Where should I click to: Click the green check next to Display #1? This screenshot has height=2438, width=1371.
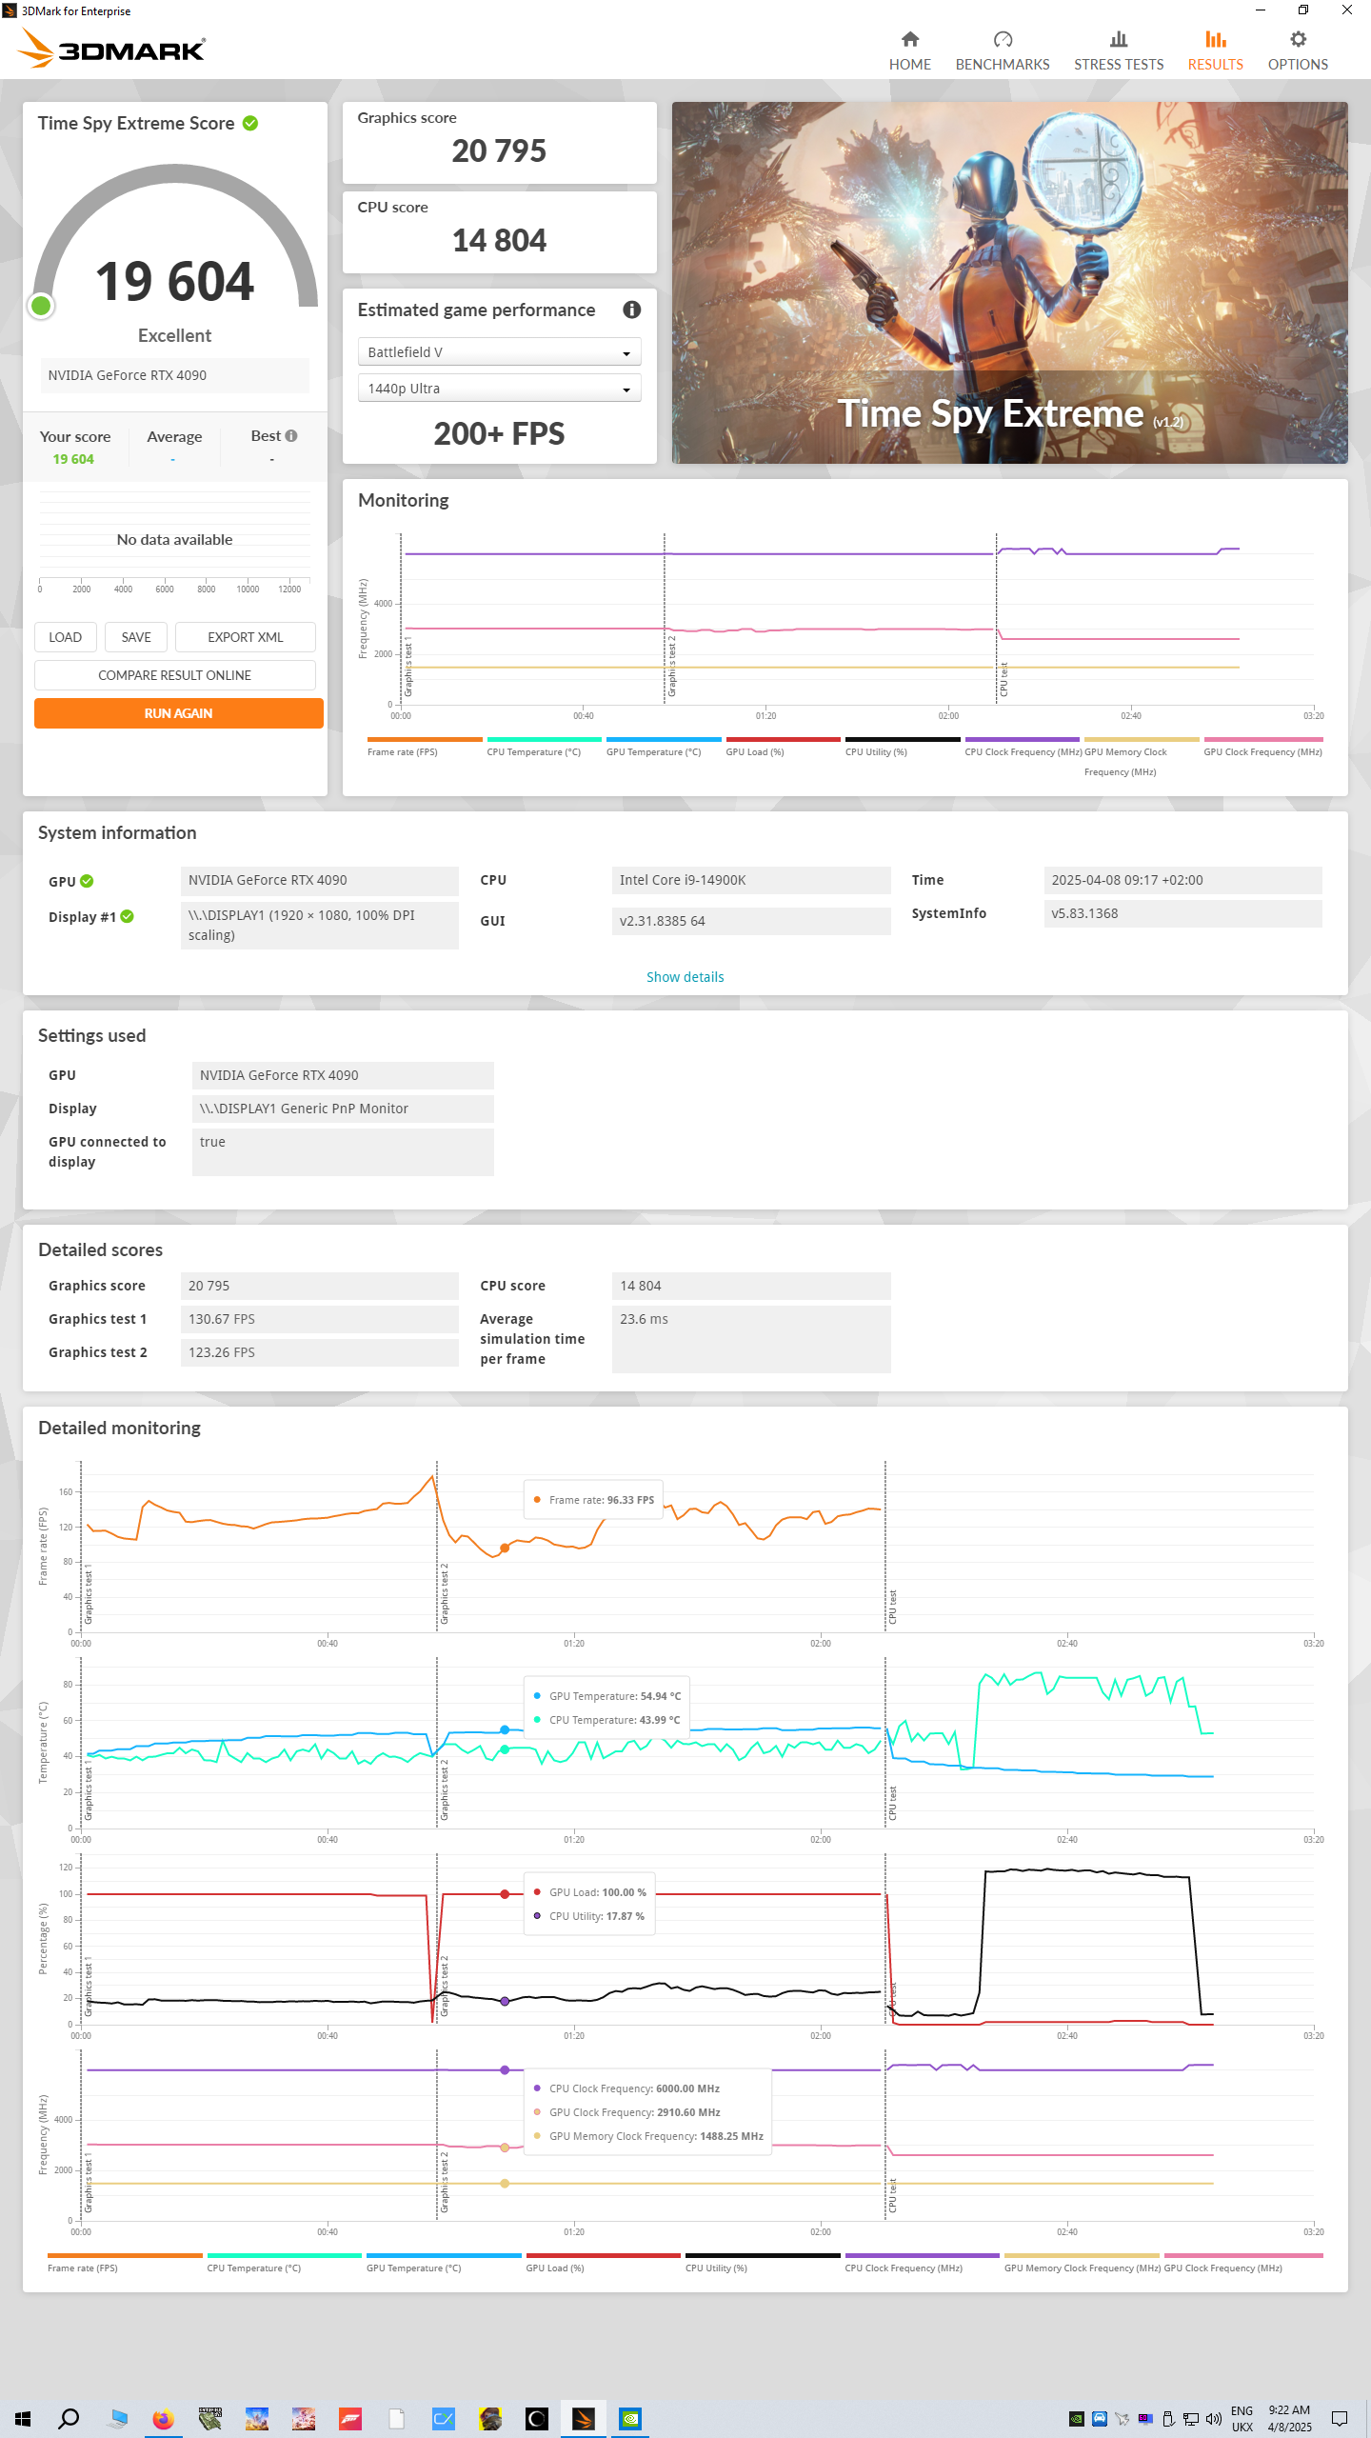[x=128, y=916]
